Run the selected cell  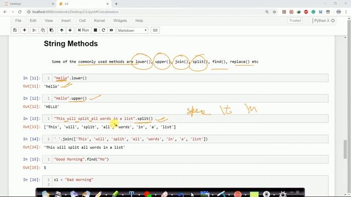pos(83,30)
